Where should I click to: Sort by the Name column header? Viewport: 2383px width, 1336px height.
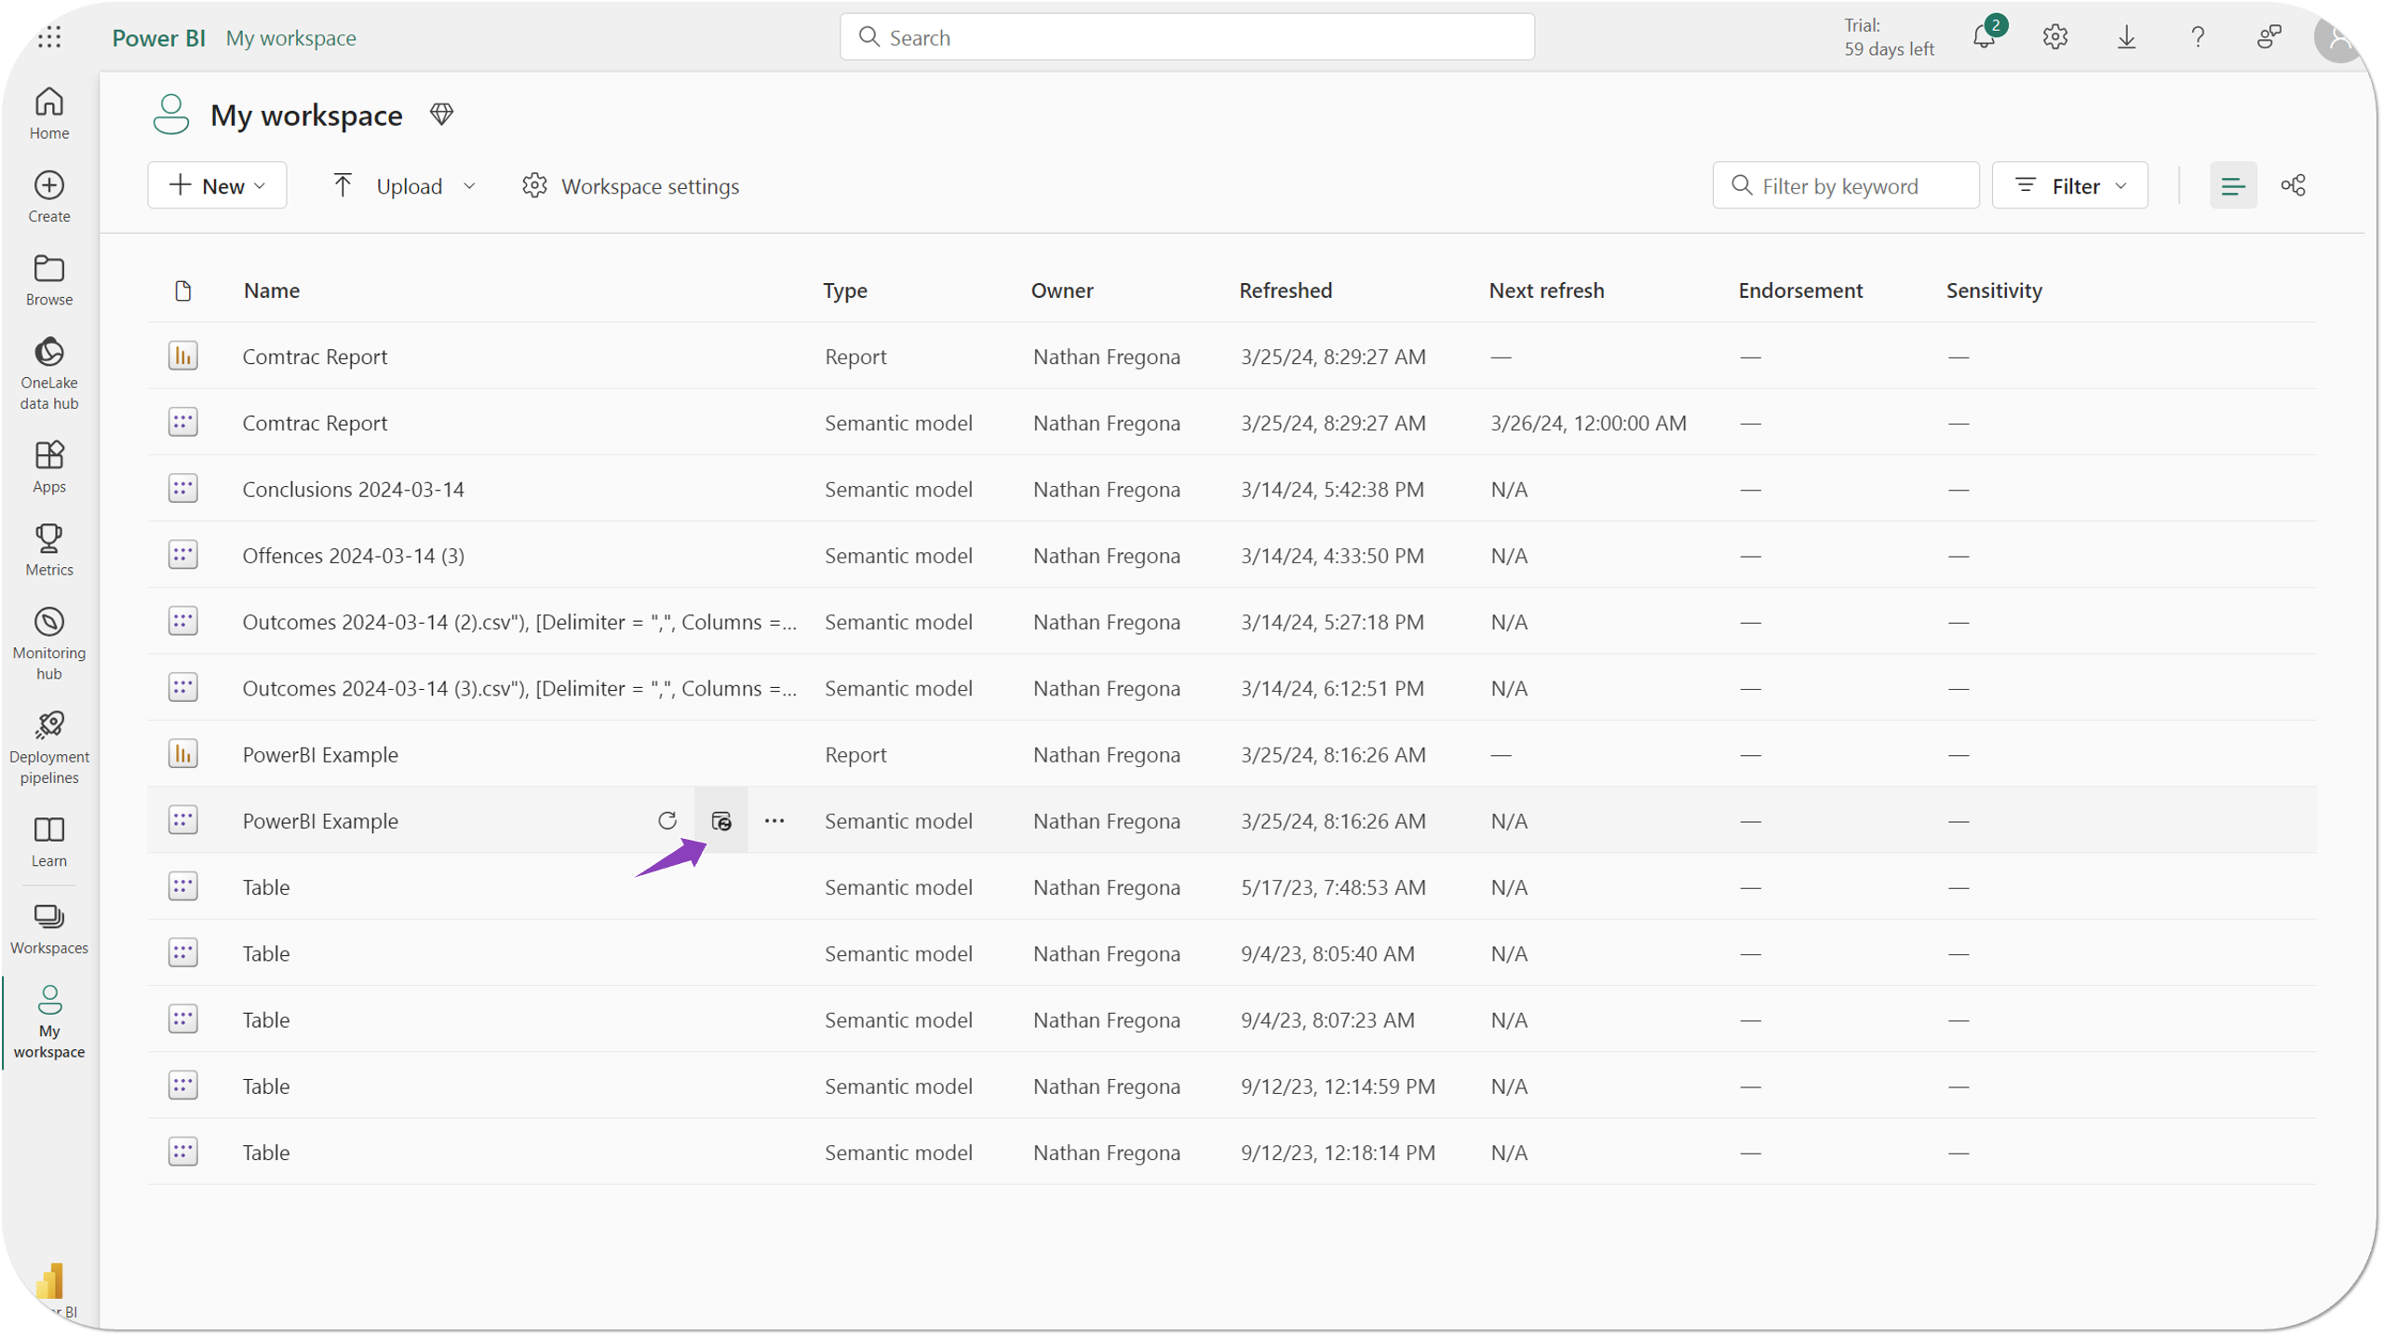[x=271, y=290]
